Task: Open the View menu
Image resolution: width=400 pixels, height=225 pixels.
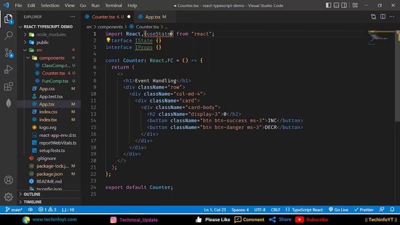Action: pos(69,6)
